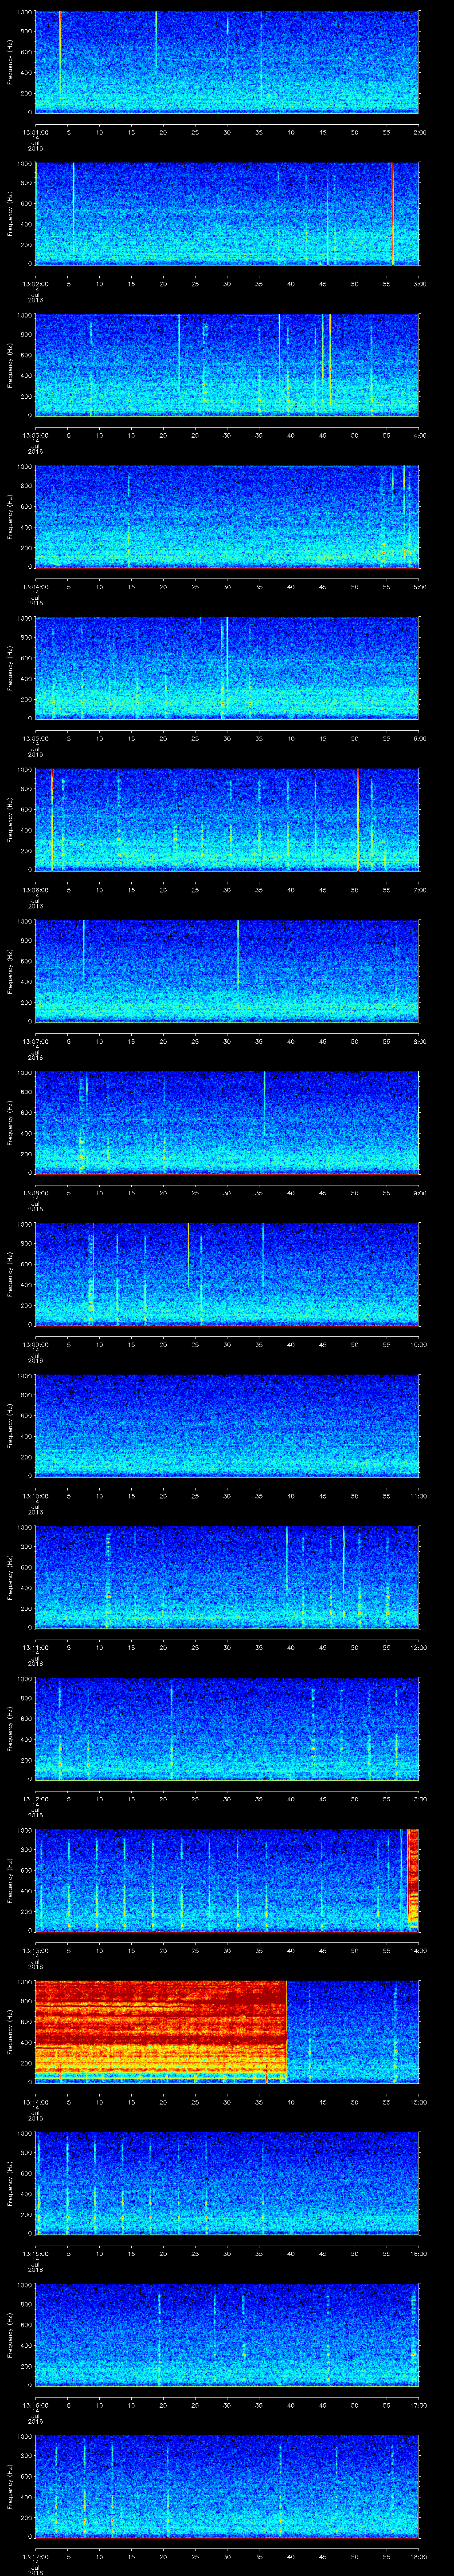This screenshot has width=454, height=2576.
Task: Open the spectrogram panel above the 13:12:00 label
Action: [227, 1728]
